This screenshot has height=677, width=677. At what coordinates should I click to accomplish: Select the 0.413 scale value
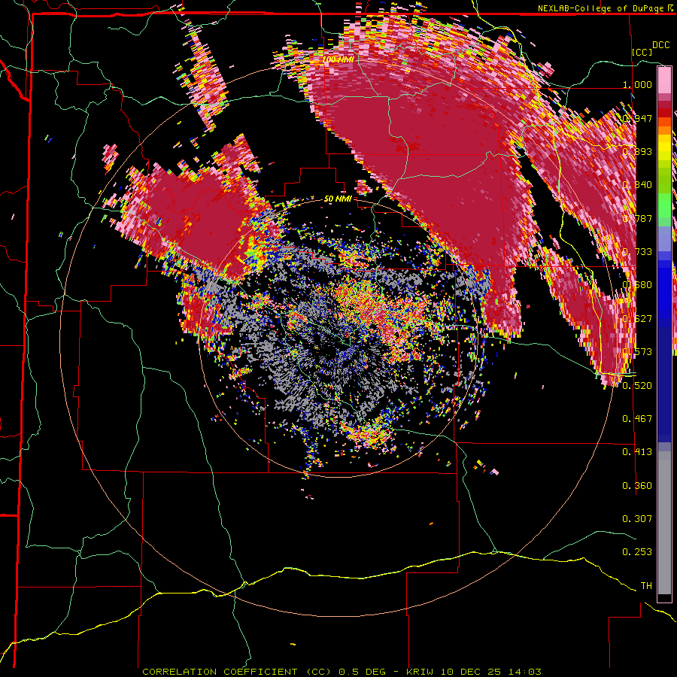tap(637, 452)
